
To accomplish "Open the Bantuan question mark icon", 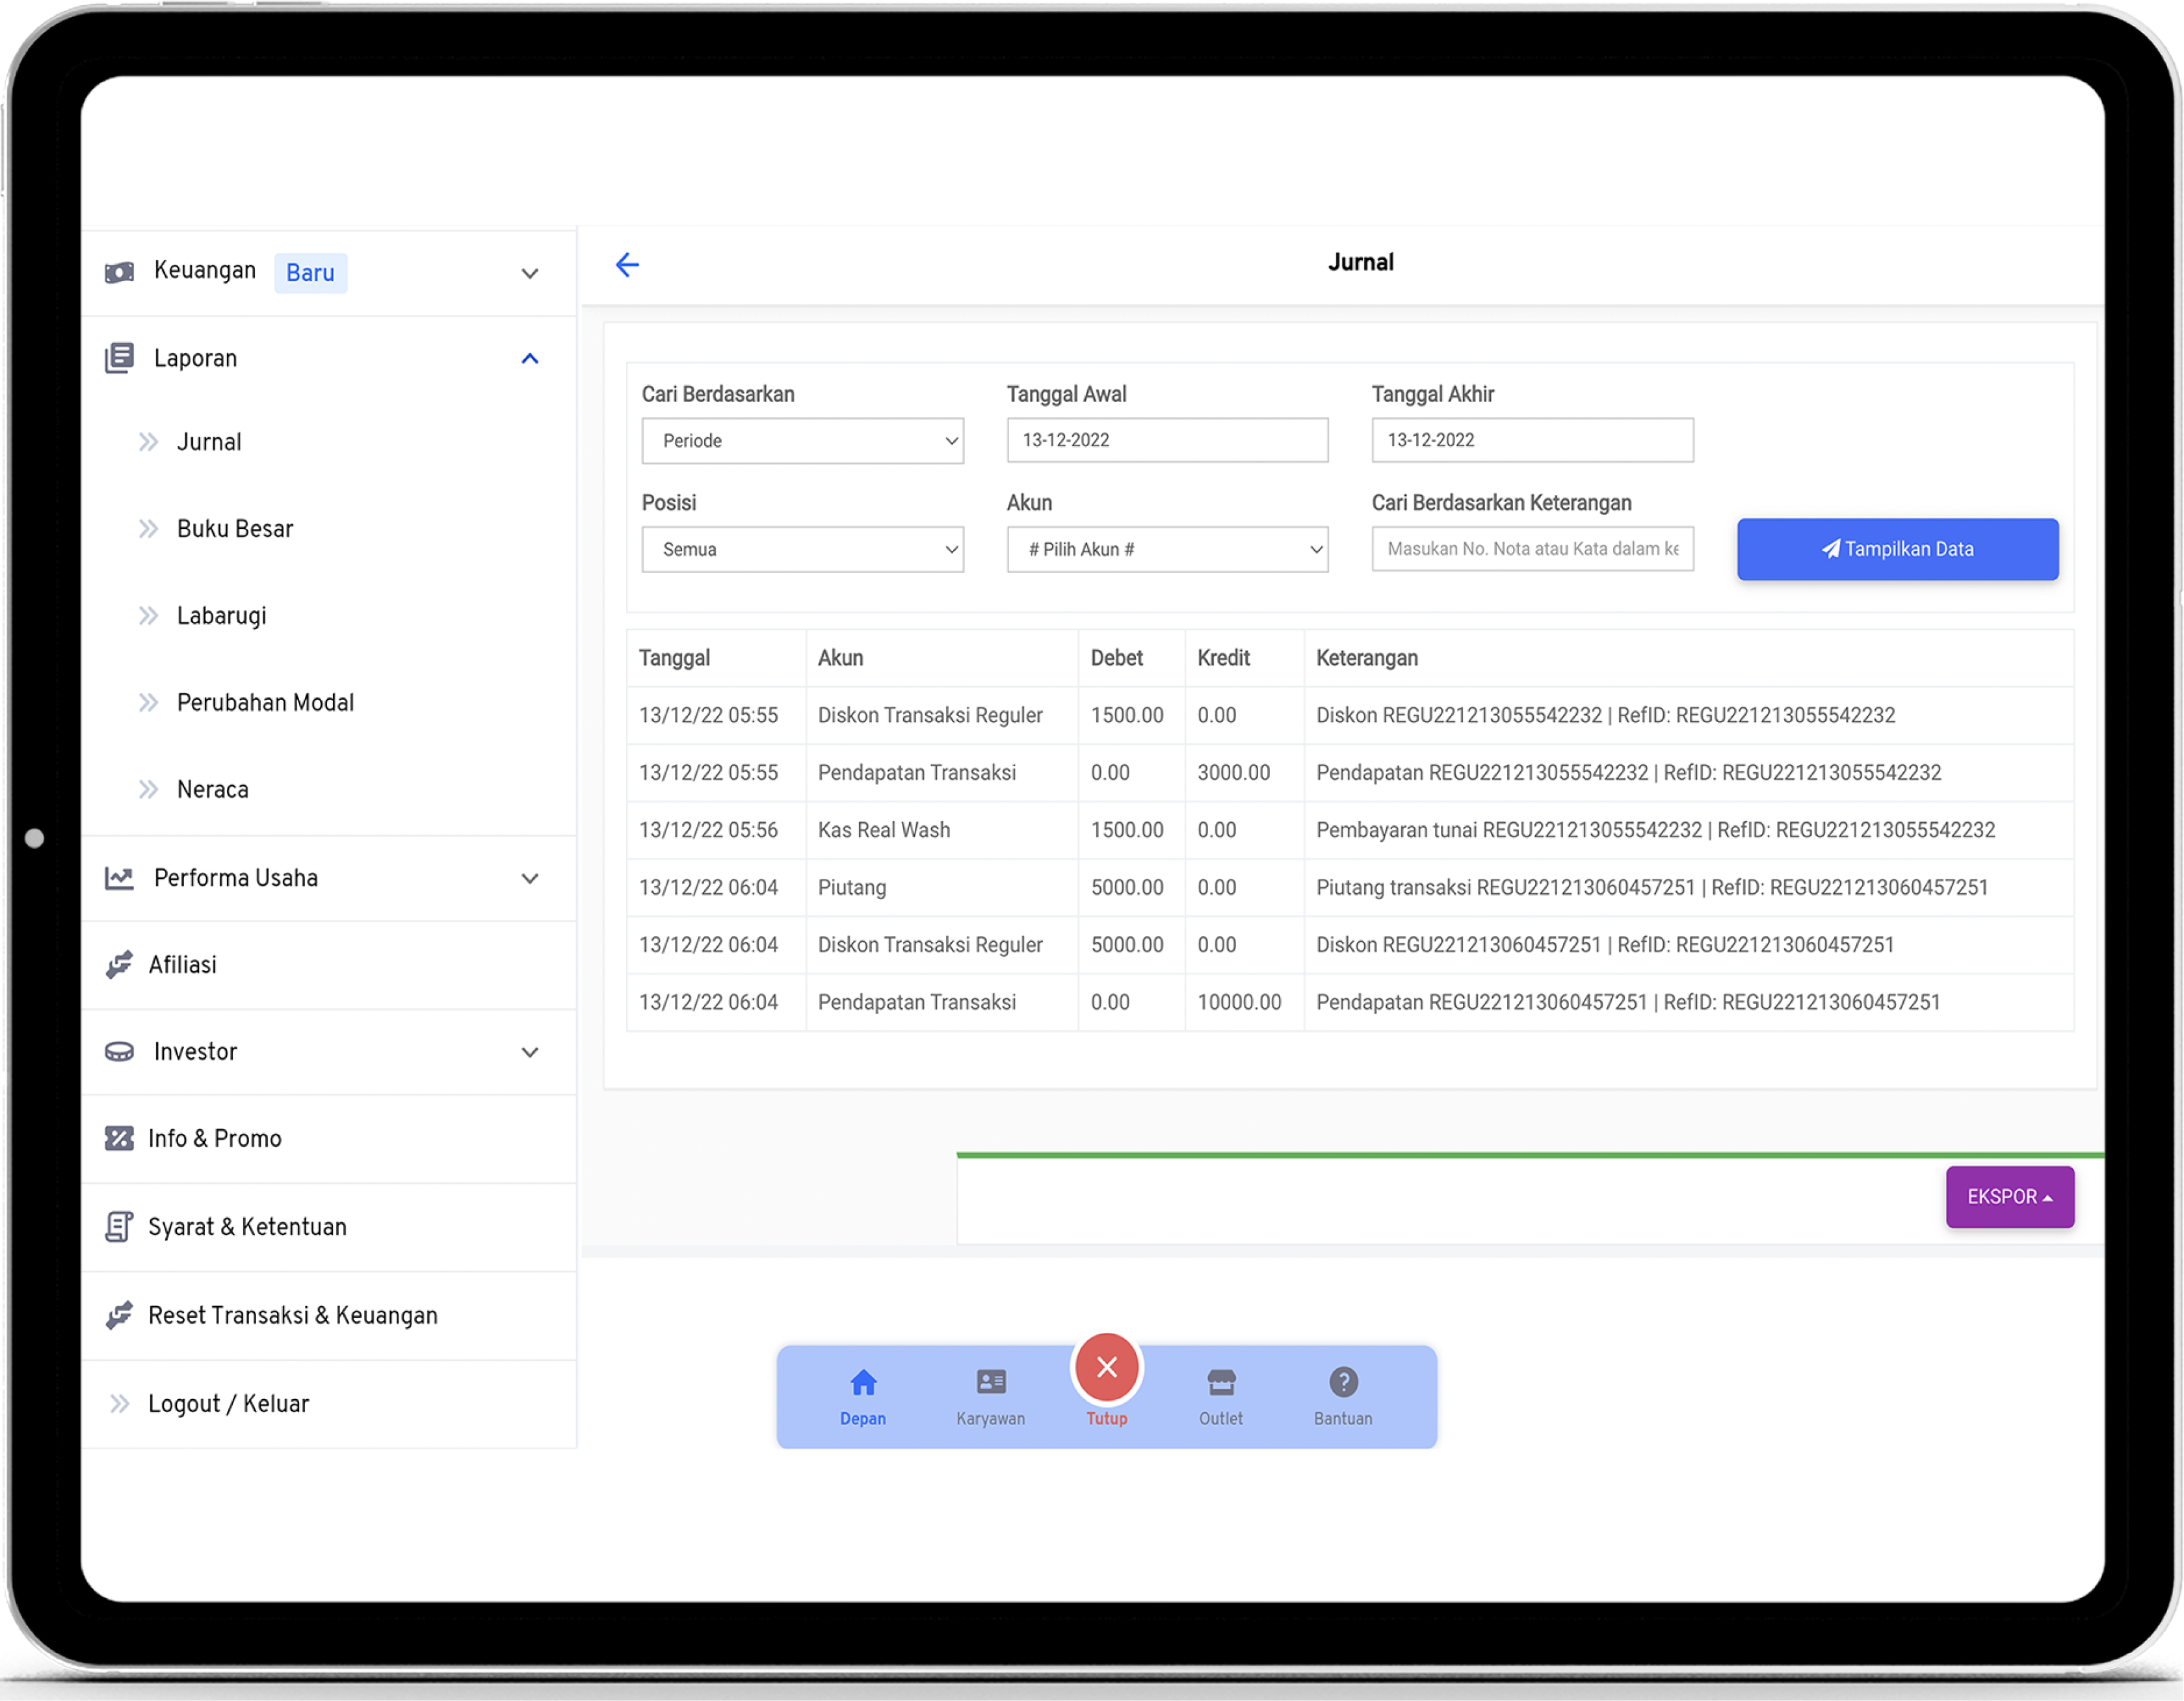I will coord(1344,1383).
